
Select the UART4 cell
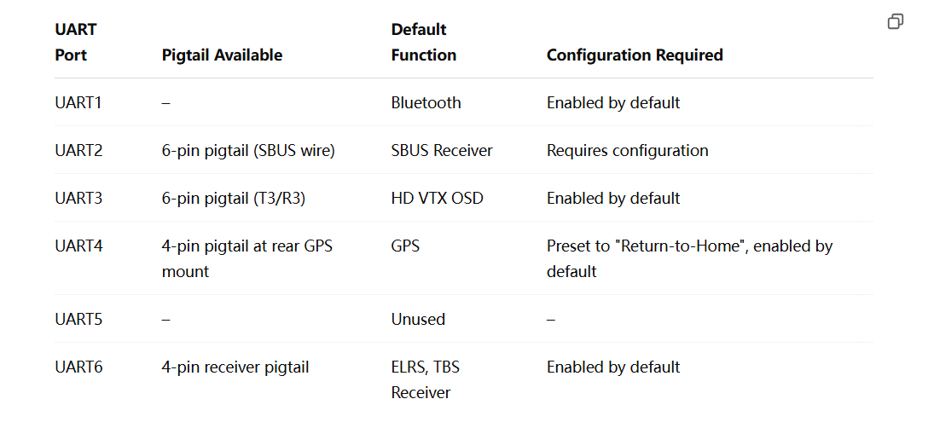[x=78, y=246]
